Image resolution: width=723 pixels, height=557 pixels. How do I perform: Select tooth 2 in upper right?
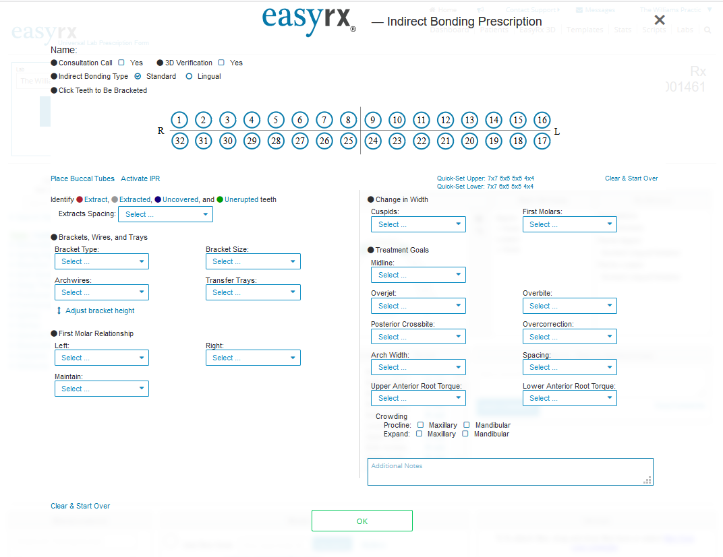click(204, 120)
